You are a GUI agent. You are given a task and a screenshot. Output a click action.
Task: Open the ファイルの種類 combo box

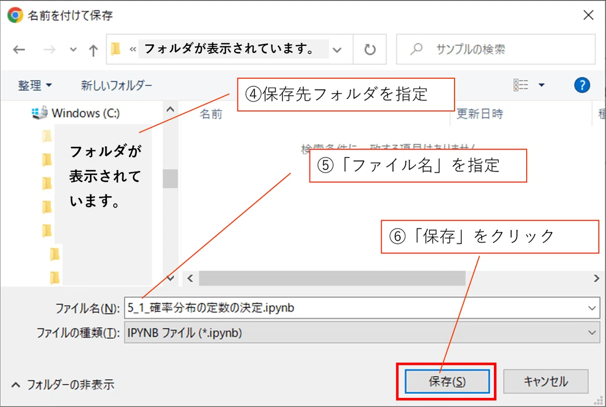point(361,333)
